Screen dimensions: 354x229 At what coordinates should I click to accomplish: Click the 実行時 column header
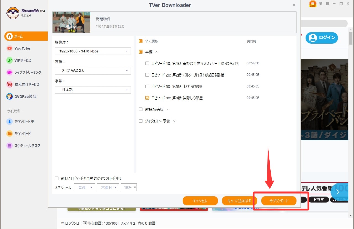tap(252, 41)
